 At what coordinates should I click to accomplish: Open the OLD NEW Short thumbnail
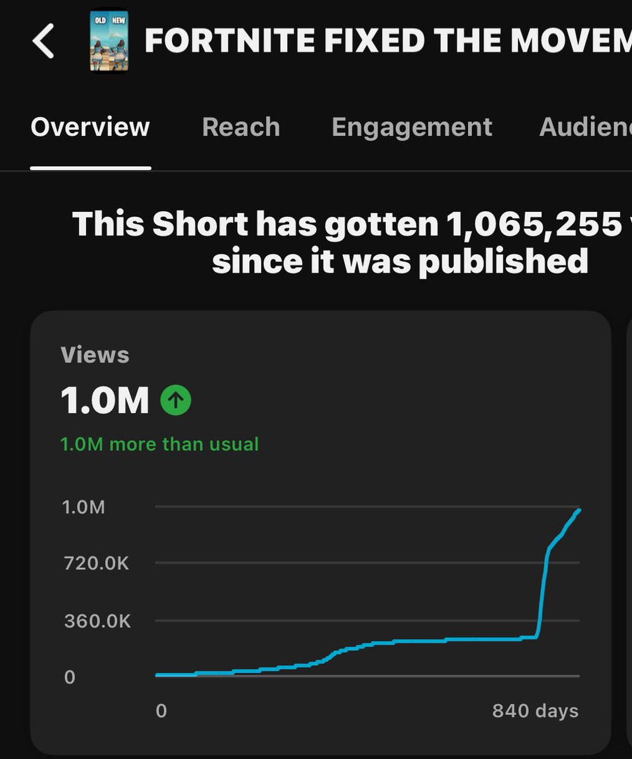point(109,42)
